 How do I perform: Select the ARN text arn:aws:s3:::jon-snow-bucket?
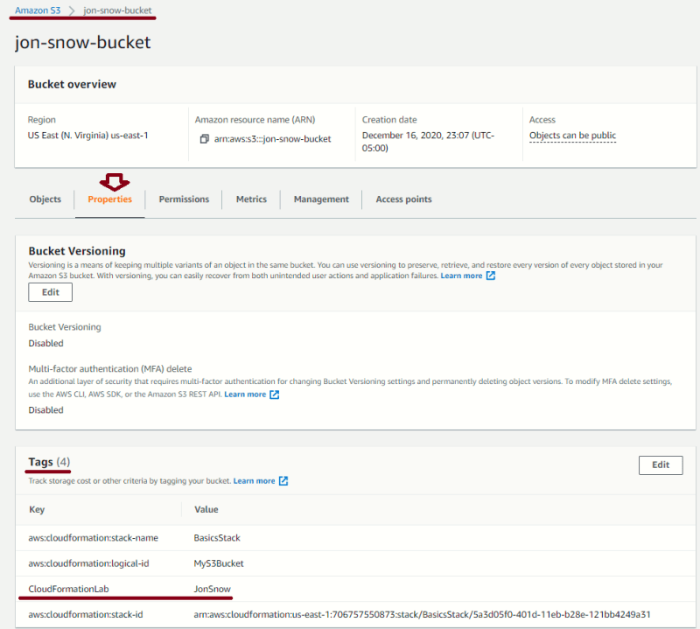(x=272, y=139)
